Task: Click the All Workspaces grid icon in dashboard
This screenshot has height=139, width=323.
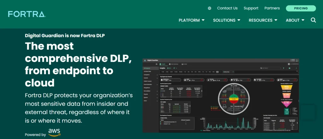Action: point(289,64)
